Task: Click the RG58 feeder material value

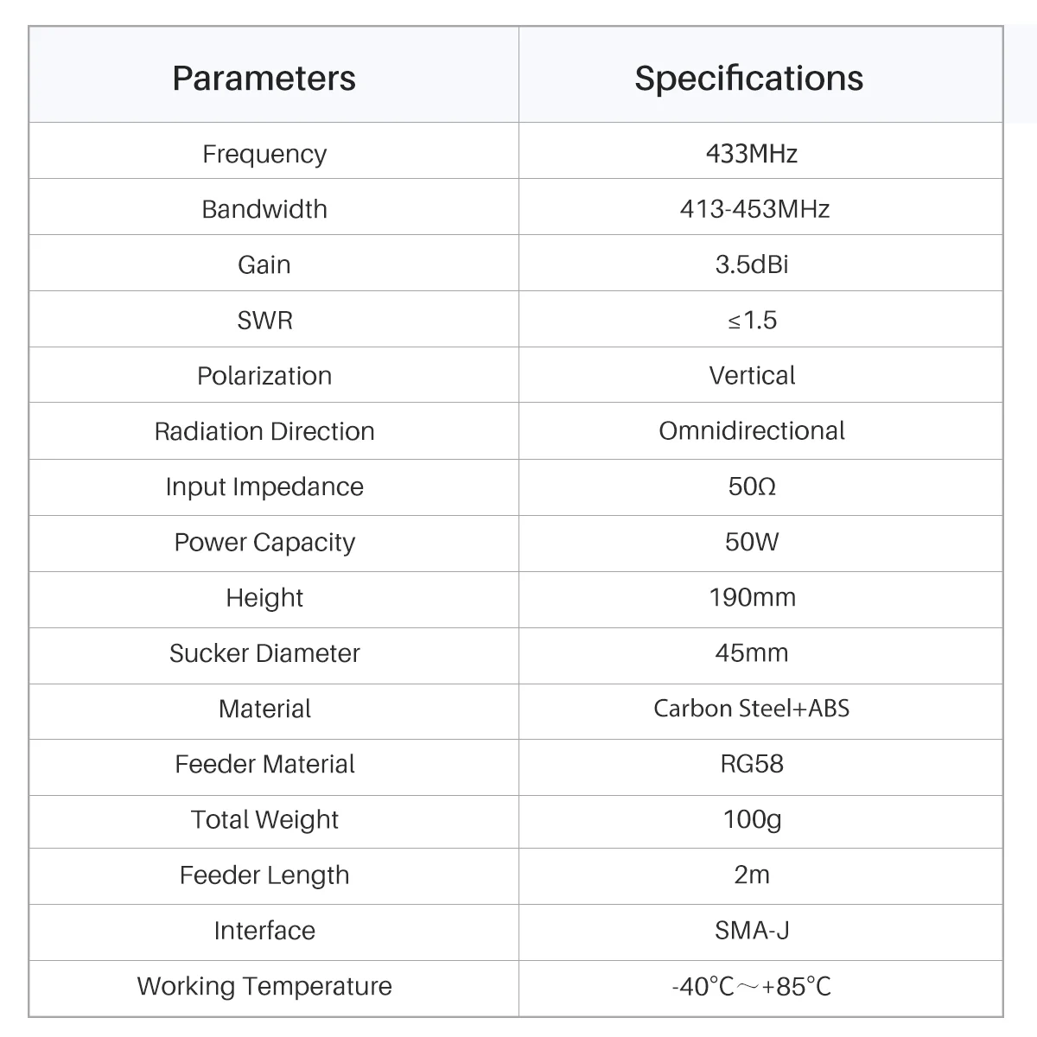Action: point(752,764)
